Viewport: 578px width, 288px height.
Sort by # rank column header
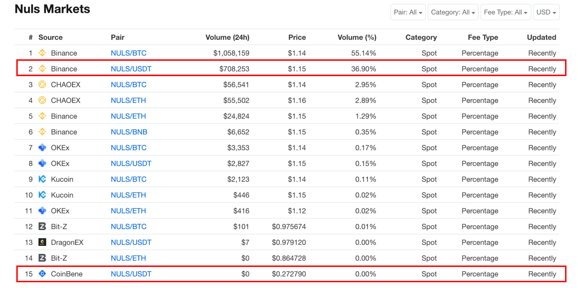tap(31, 37)
